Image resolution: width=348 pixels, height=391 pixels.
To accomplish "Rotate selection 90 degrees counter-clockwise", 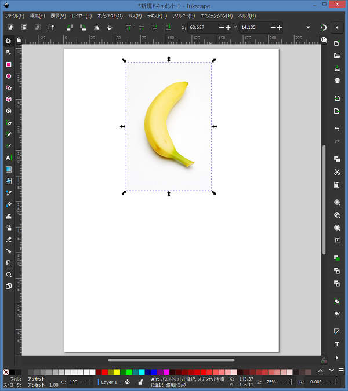I will [x=70, y=27].
